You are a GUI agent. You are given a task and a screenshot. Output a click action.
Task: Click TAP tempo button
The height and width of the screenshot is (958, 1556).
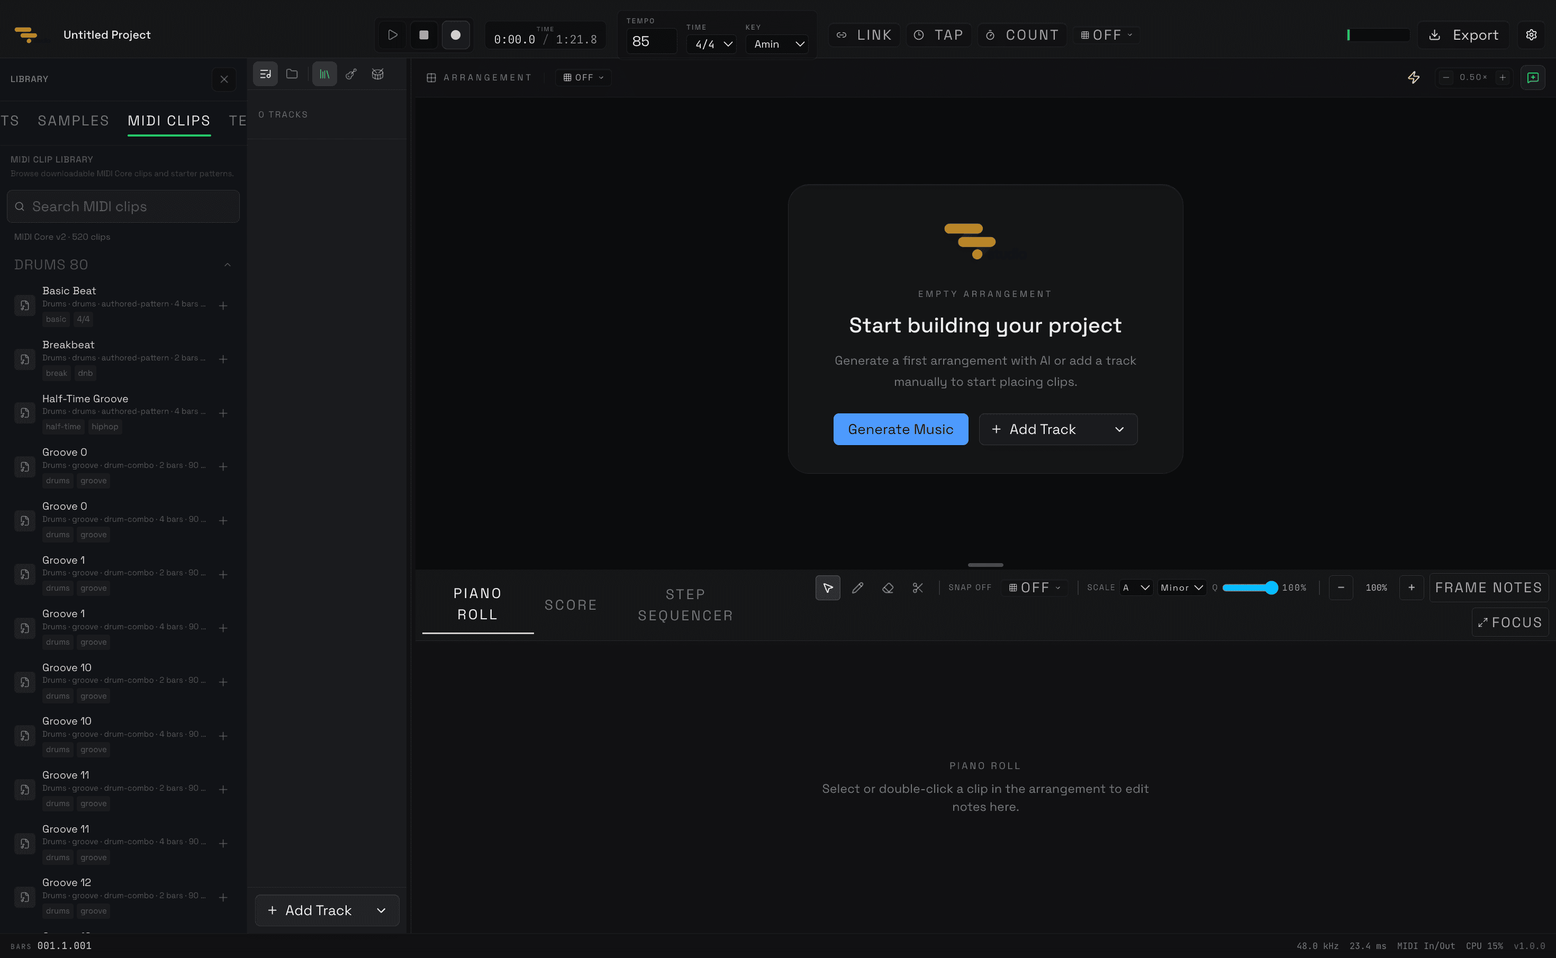coord(939,35)
